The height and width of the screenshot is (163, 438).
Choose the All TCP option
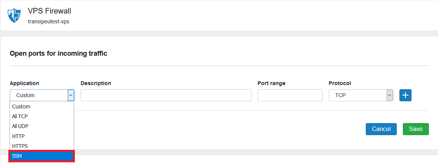pos(20,116)
